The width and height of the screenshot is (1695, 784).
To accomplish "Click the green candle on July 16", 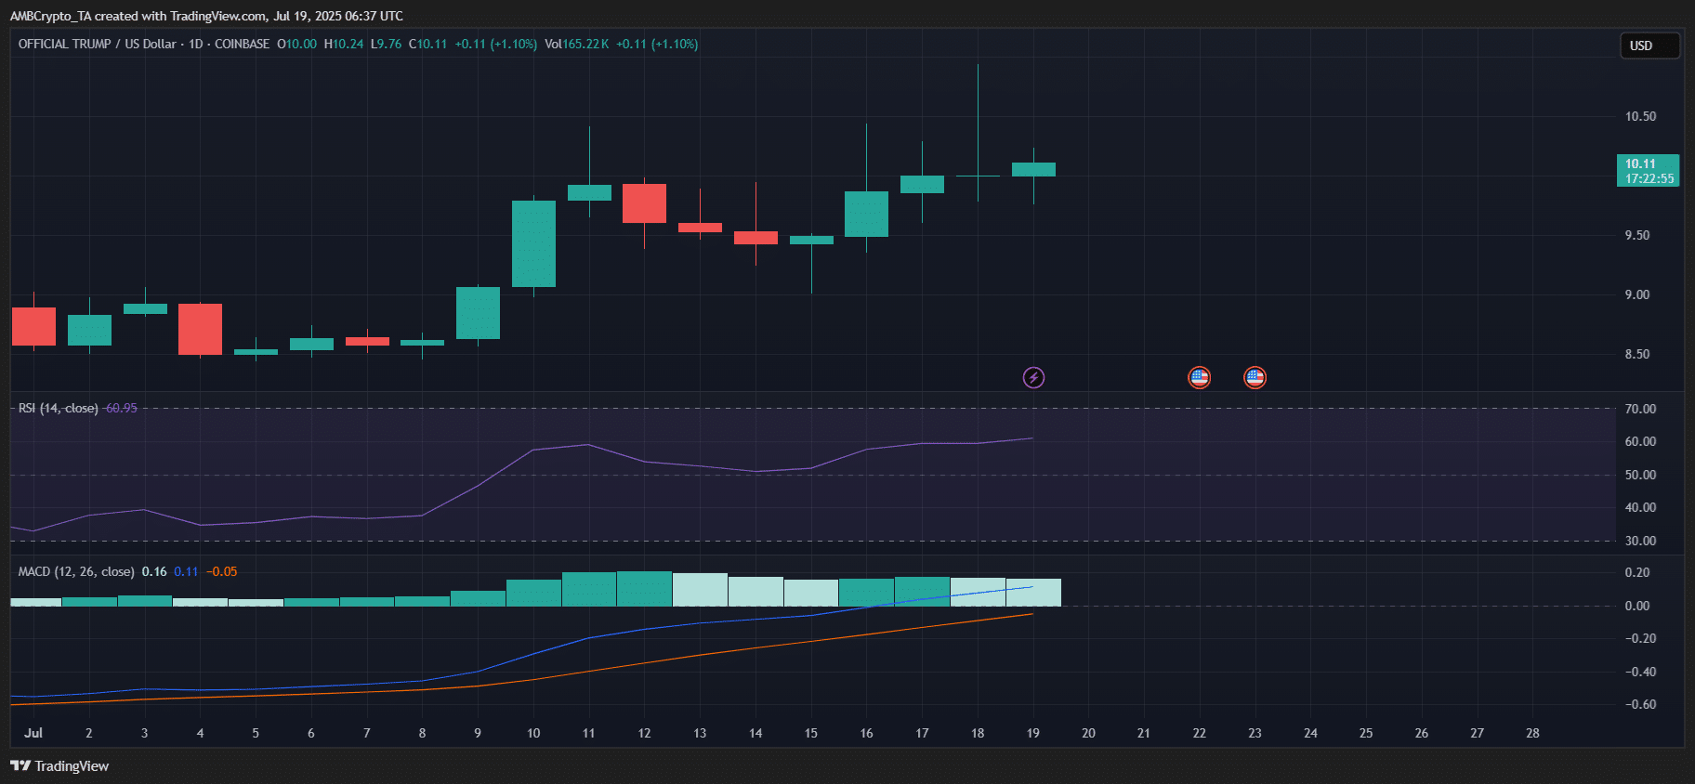I will tap(866, 214).
